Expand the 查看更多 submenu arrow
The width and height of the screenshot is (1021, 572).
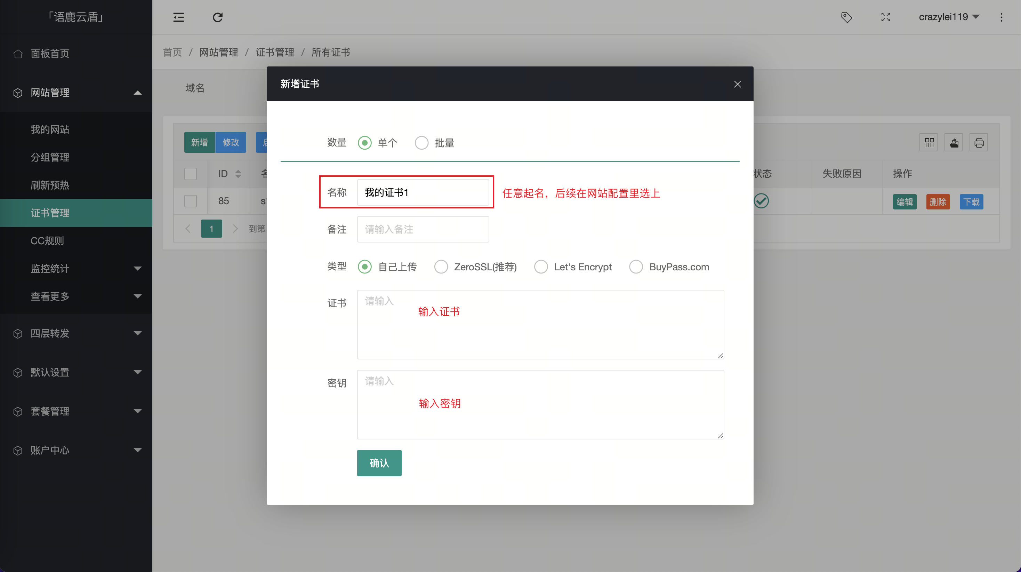137,296
